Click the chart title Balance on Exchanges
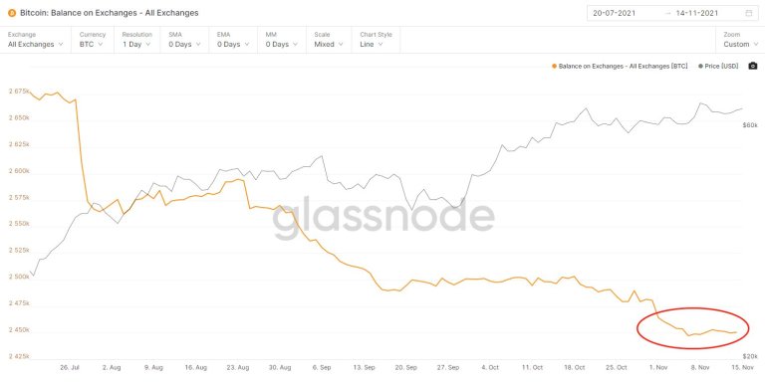The width and height of the screenshot is (765, 382). [x=110, y=13]
